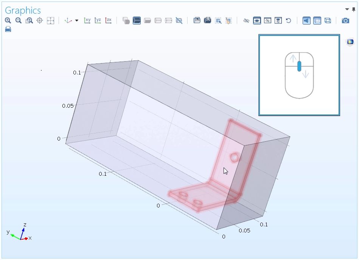359x260 pixels.
Task: Click the Zoom Extents icon
Action: [50, 20]
